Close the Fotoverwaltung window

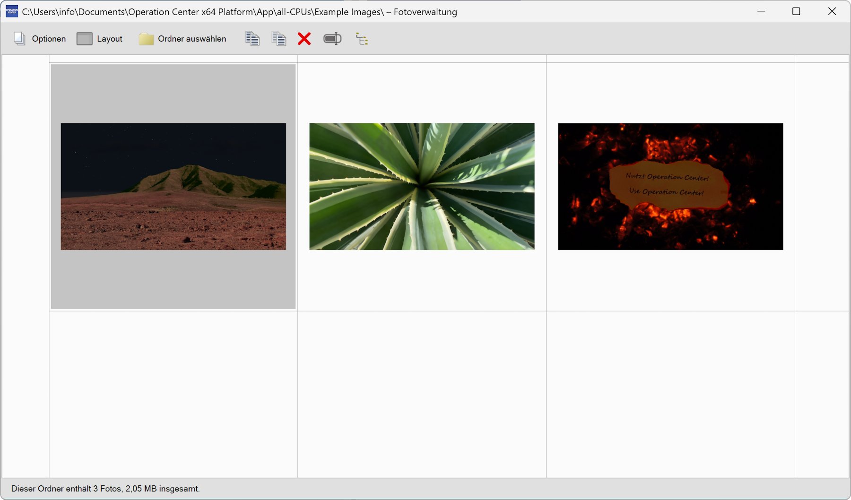832,11
